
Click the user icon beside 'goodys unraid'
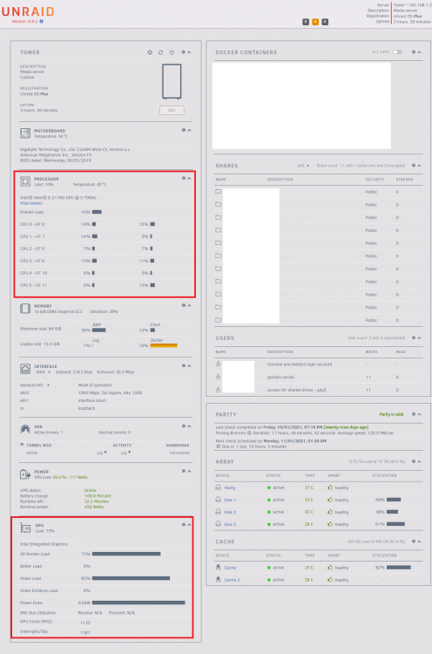(218, 377)
